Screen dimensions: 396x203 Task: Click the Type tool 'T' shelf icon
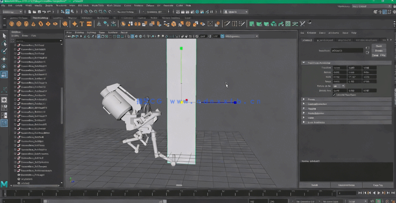tap(82, 24)
